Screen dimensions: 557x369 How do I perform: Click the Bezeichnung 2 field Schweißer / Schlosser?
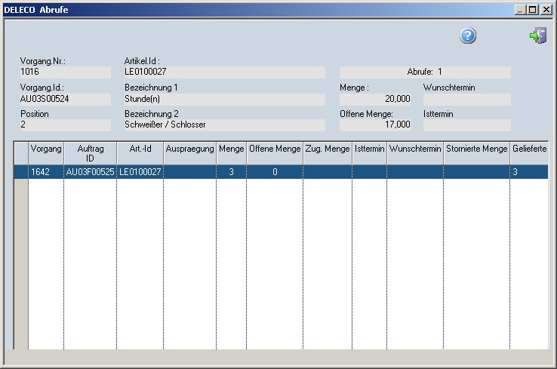[224, 125]
